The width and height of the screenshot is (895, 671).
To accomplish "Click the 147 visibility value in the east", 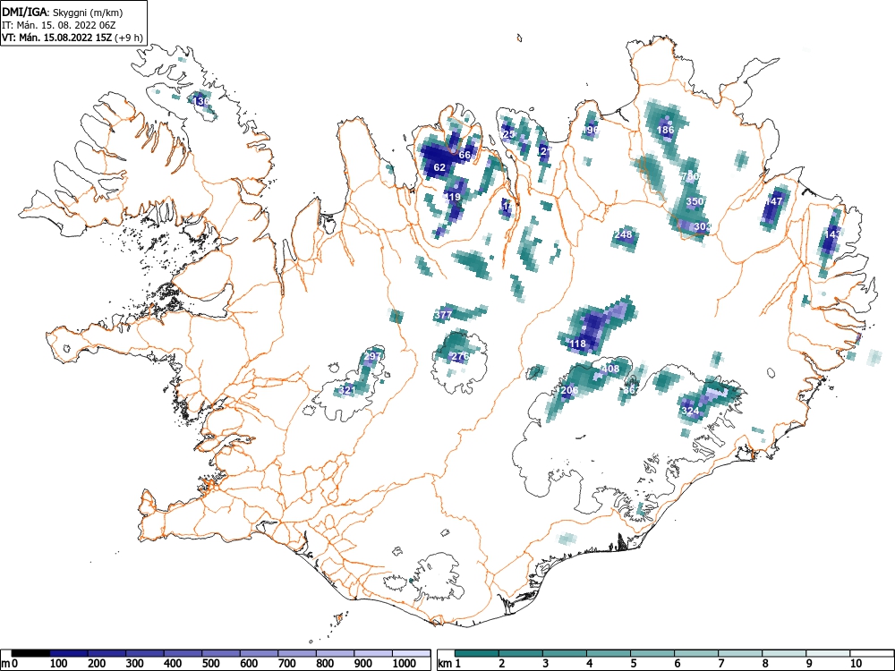I will (x=774, y=201).
